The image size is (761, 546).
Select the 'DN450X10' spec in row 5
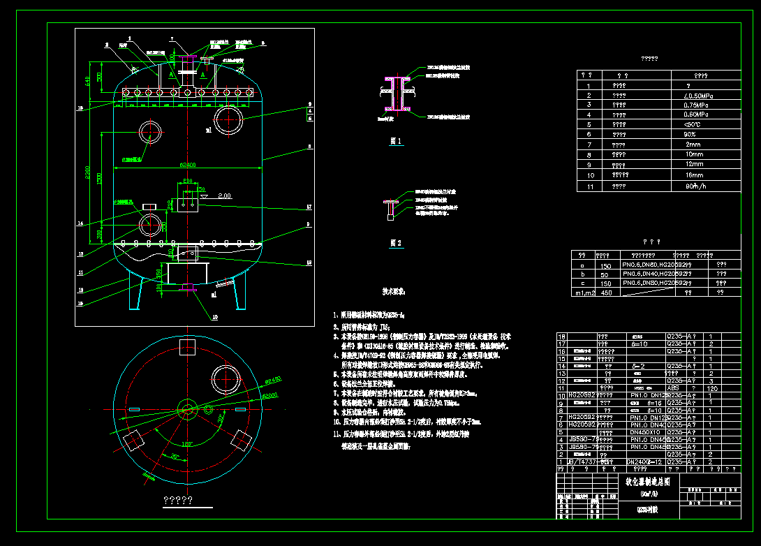click(645, 432)
